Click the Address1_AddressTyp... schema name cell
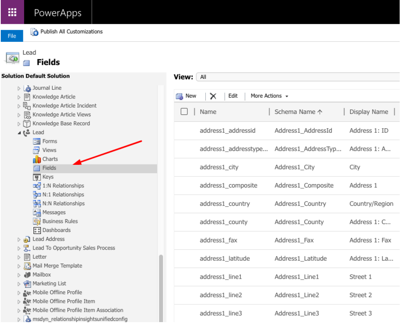This screenshot has height=327, width=400. pyautogui.click(x=308, y=149)
